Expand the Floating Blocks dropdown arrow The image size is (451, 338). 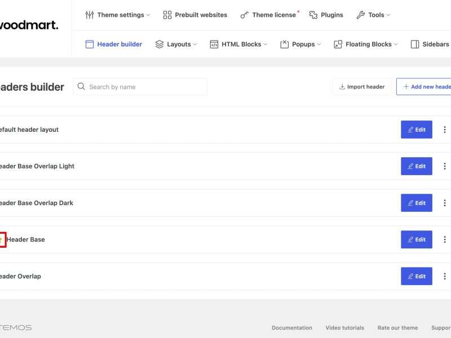coord(396,45)
